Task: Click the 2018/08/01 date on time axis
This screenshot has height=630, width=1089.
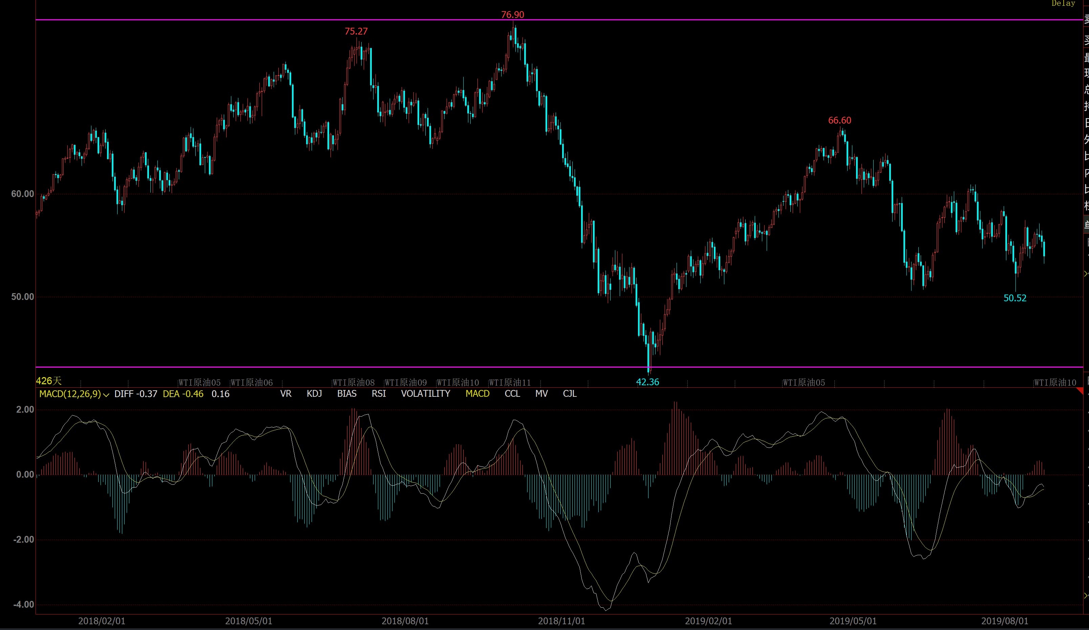Action: tap(405, 621)
